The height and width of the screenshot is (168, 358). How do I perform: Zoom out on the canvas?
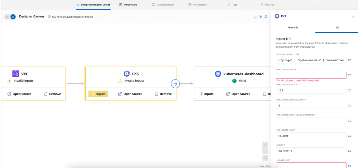pyautogui.click(x=265, y=151)
